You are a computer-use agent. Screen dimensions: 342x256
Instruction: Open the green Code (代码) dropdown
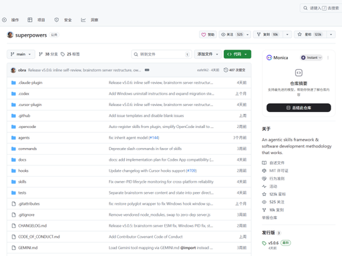(237, 54)
